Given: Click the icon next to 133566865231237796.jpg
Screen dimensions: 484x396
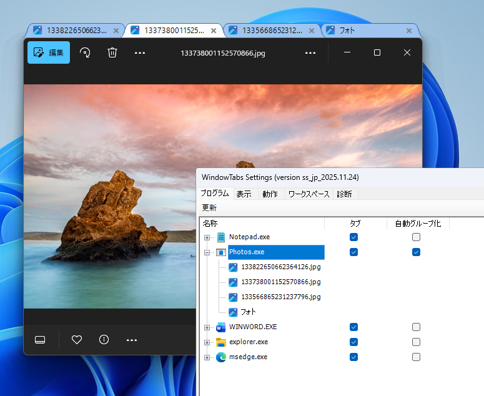Looking at the screenshot, I should [x=233, y=297].
